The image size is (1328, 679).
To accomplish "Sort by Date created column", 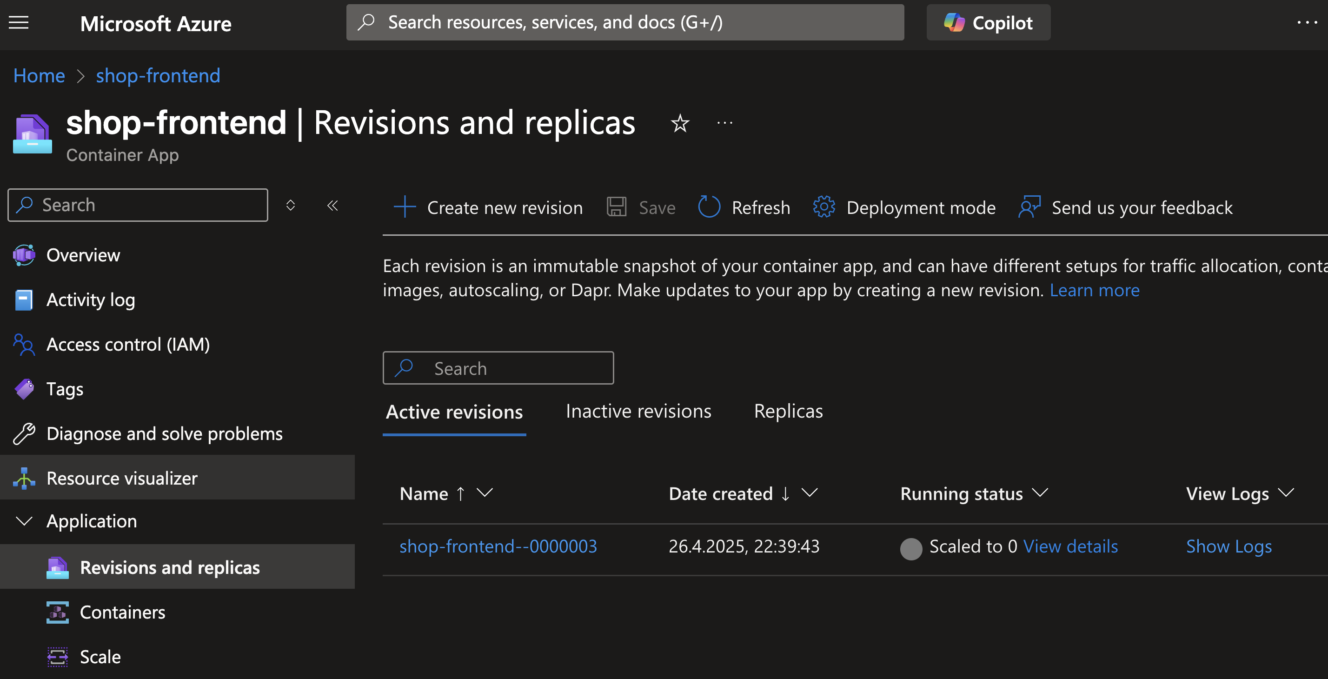I will click(x=721, y=494).
